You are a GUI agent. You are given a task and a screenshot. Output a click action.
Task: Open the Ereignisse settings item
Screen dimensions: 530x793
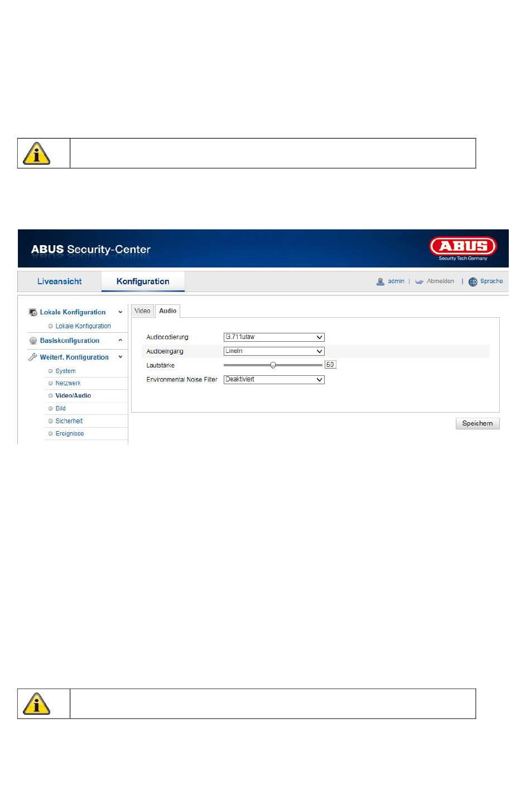70,433
